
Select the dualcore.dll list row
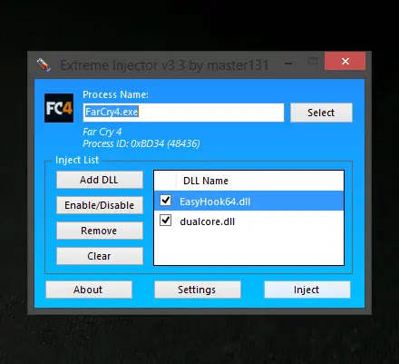click(x=248, y=221)
